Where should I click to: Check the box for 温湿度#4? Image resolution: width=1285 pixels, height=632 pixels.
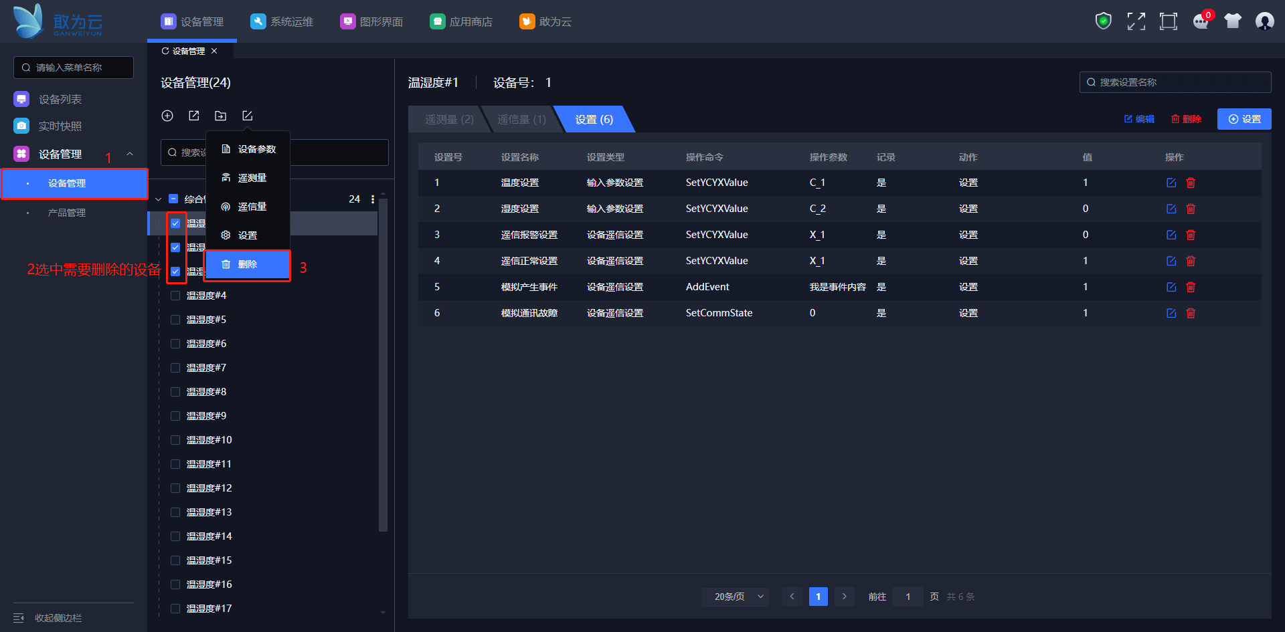tap(175, 296)
